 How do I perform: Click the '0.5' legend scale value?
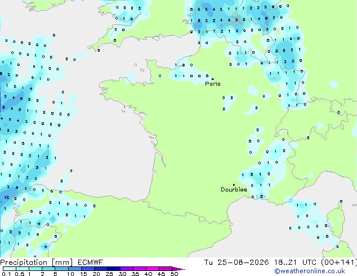point(20,274)
